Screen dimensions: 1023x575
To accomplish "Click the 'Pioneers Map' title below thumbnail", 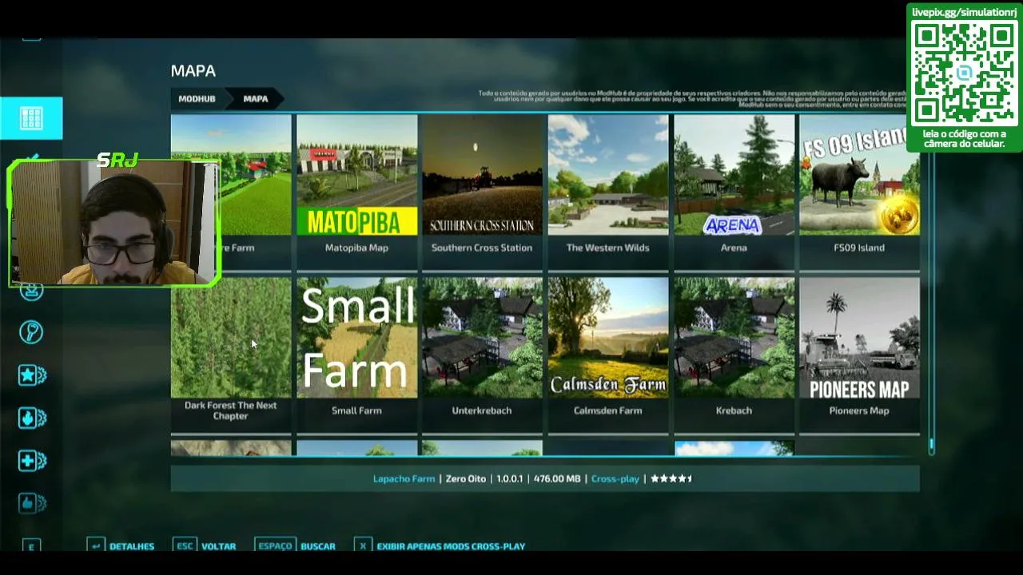I will pyautogui.click(x=859, y=410).
